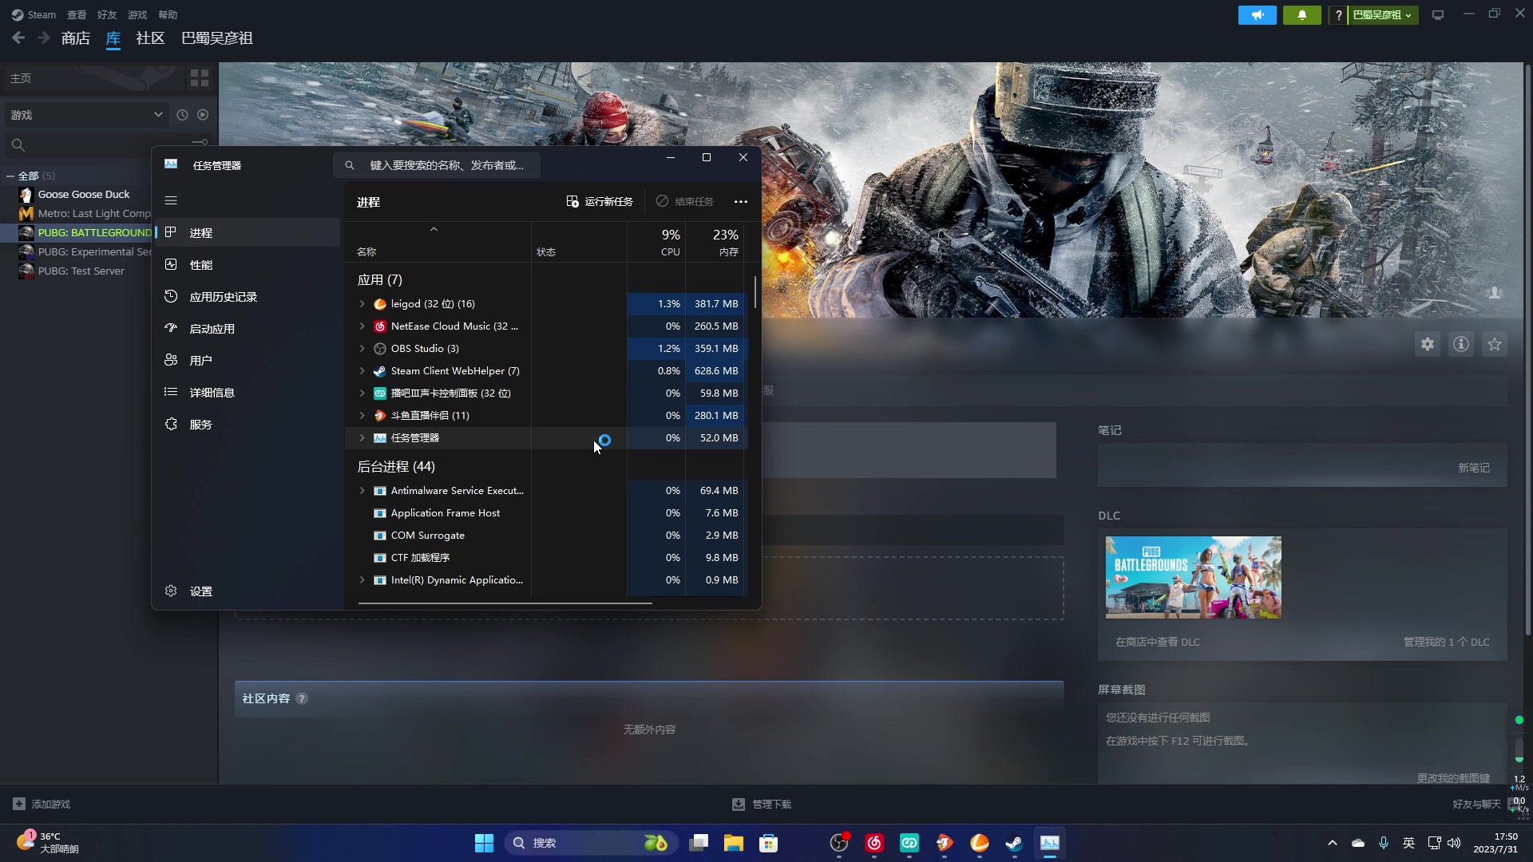This screenshot has height=862, width=1533.
Task: Expand Antimalware Service Executable process
Action: (362, 491)
